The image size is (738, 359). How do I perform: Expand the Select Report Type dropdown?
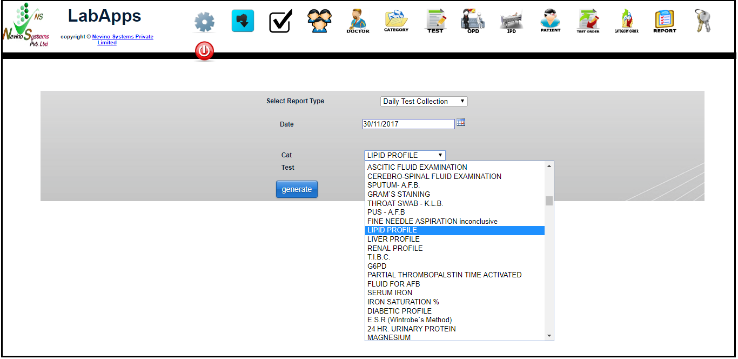click(x=424, y=102)
